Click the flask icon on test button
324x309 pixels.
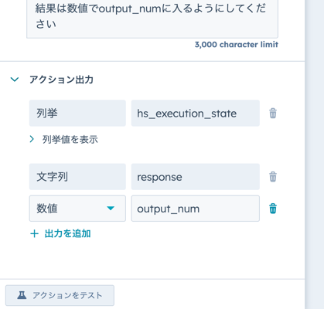(x=22, y=295)
